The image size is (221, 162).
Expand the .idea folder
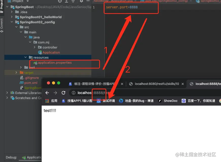click(x=12, y=12)
